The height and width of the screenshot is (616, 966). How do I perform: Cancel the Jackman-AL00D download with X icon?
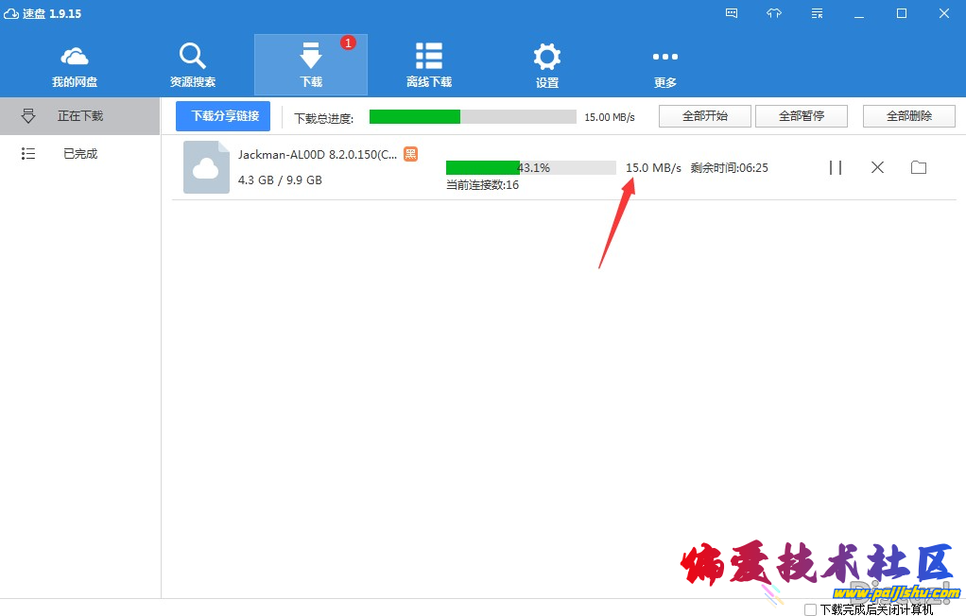(x=877, y=167)
